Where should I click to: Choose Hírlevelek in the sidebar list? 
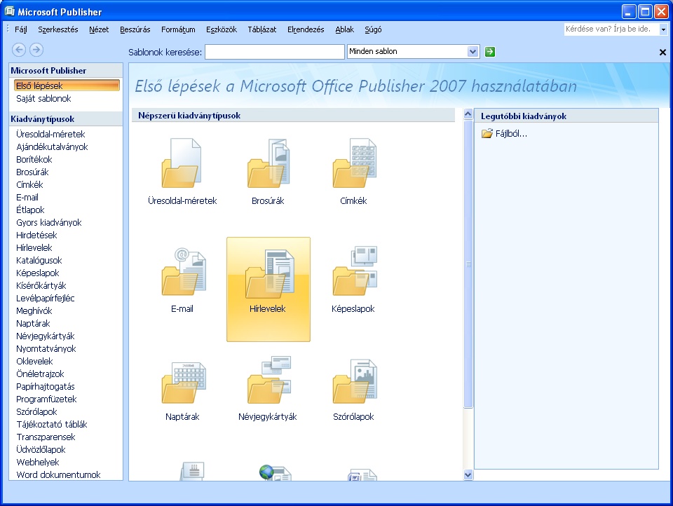(x=34, y=247)
